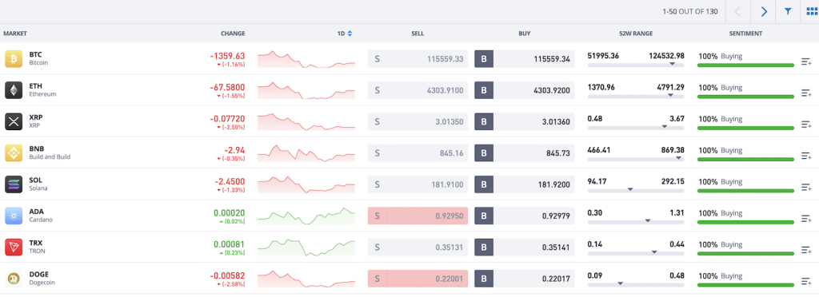Open the filter funnel icon
Screen dimensions: 819x297
click(788, 11)
